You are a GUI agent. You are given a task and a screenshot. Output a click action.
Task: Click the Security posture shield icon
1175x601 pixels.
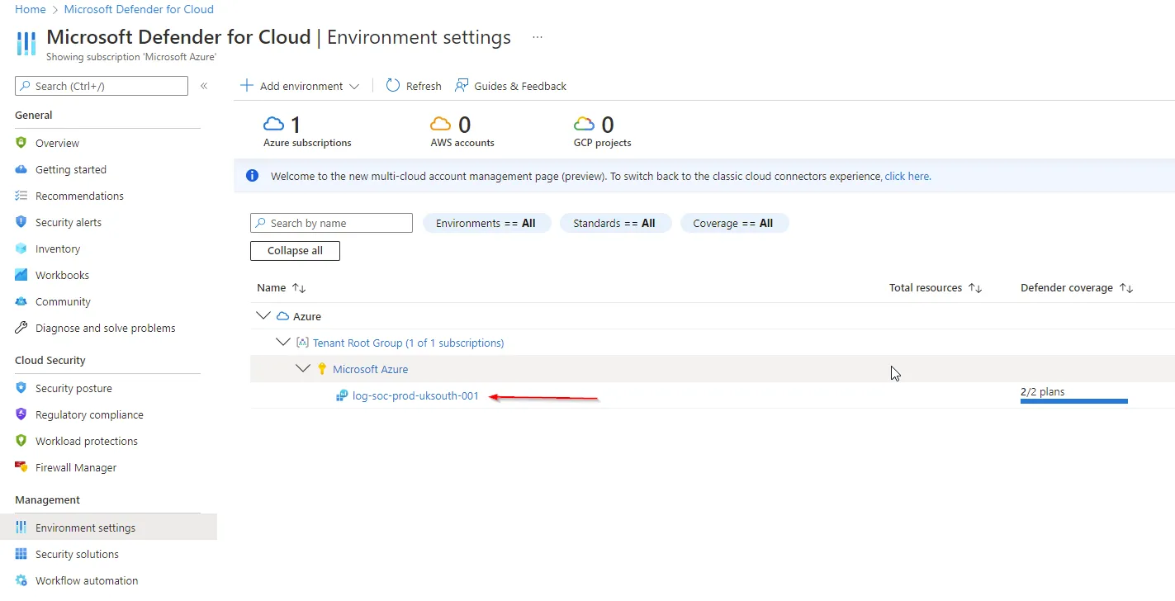21,388
